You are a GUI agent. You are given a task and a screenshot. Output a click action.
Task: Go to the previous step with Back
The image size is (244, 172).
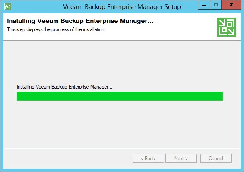pyautogui.click(x=148, y=159)
